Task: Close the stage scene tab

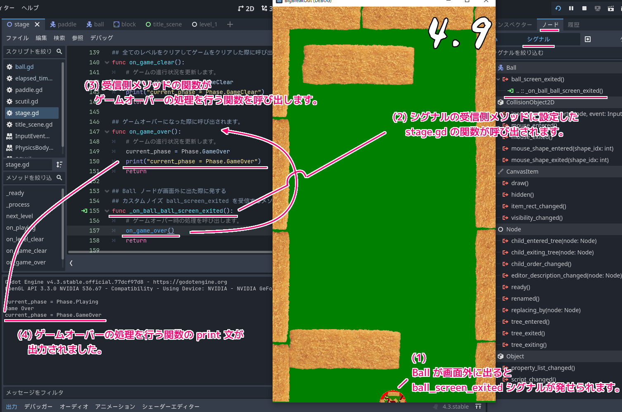Action: 37,24
